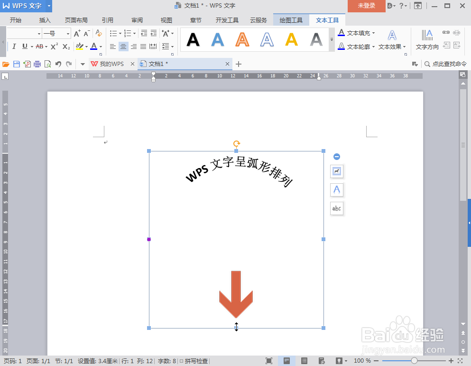The height and width of the screenshot is (366, 471).
Task: Click the blue A text style icon beside box
Action: click(x=337, y=190)
